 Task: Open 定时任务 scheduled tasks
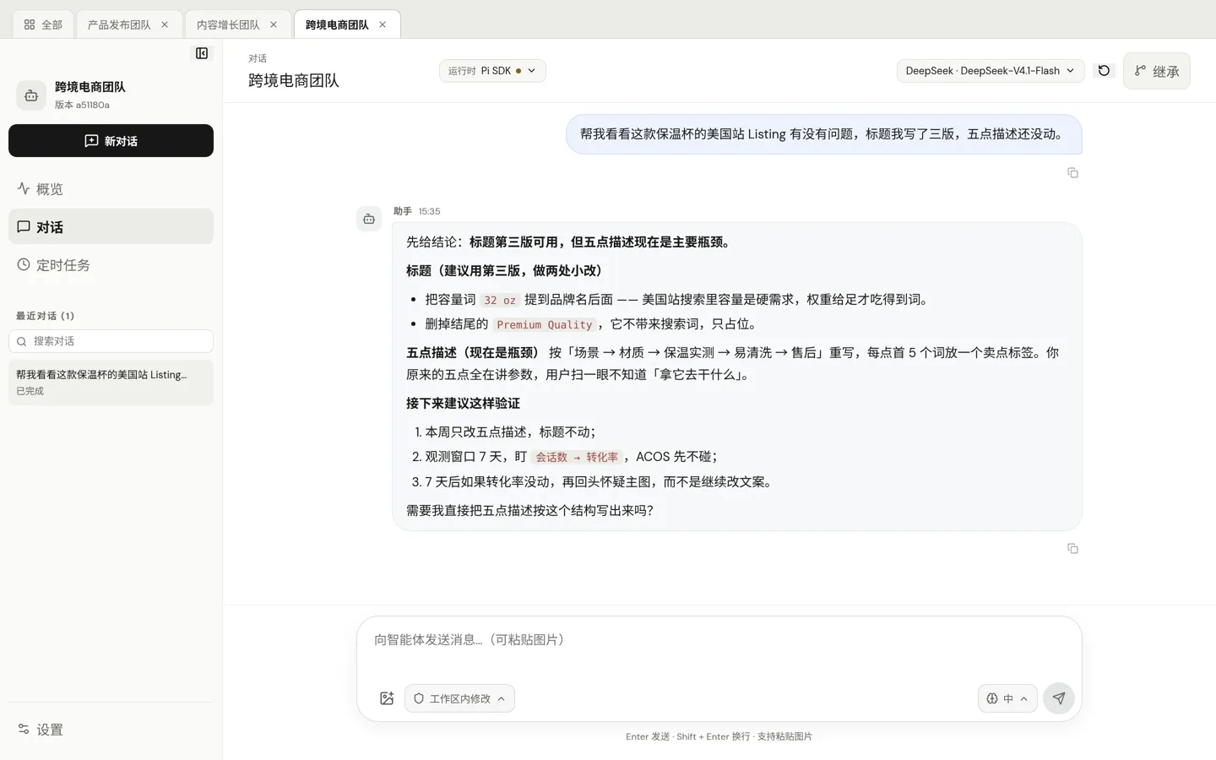coord(111,265)
